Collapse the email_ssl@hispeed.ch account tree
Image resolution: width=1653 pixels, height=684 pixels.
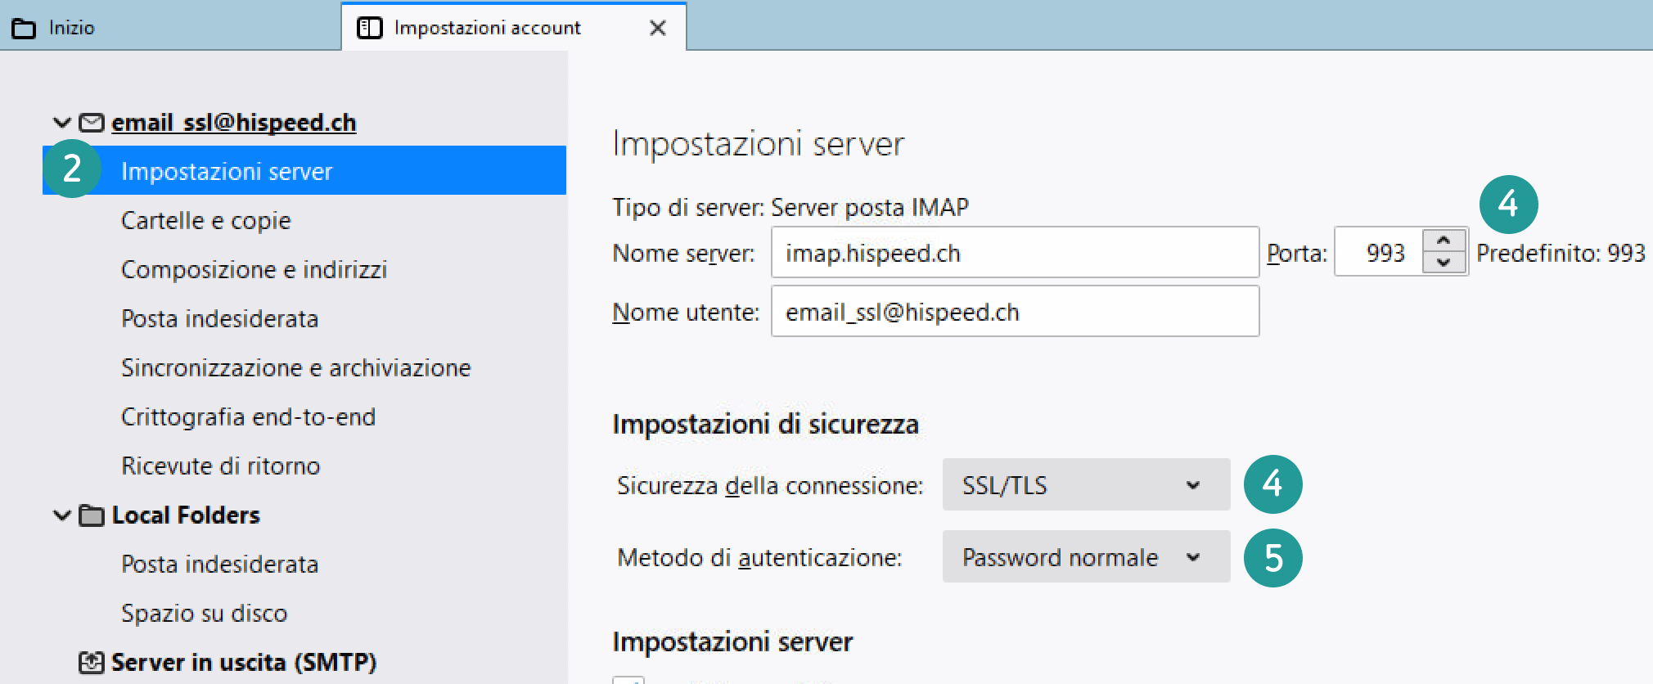coord(62,123)
